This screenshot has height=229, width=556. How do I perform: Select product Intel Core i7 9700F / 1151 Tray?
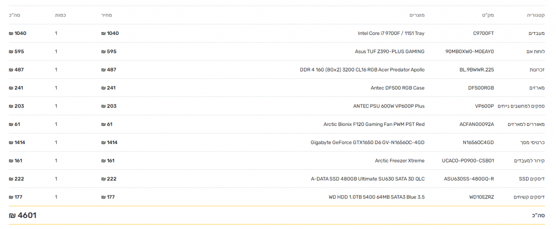coord(391,33)
